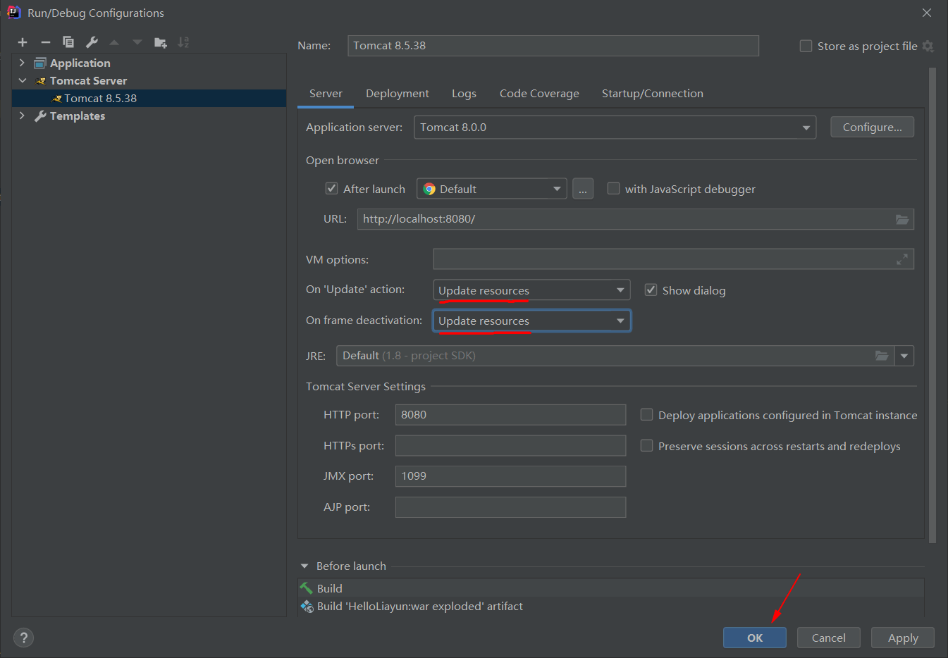Expand VM options field icon
This screenshot has width=948, height=658.
tap(902, 259)
